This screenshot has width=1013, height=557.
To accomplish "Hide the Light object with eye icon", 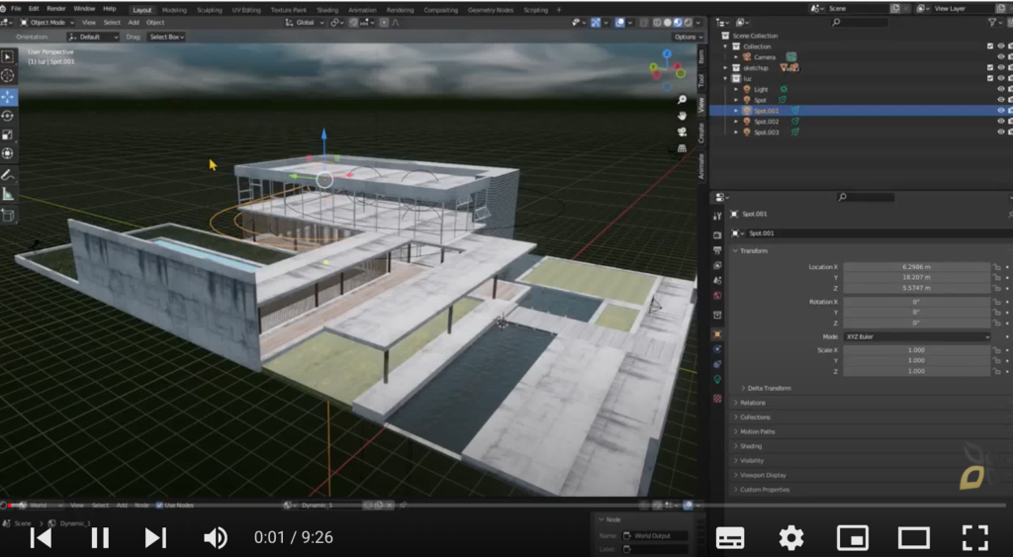I will pyautogui.click(x=1001, y=89).
